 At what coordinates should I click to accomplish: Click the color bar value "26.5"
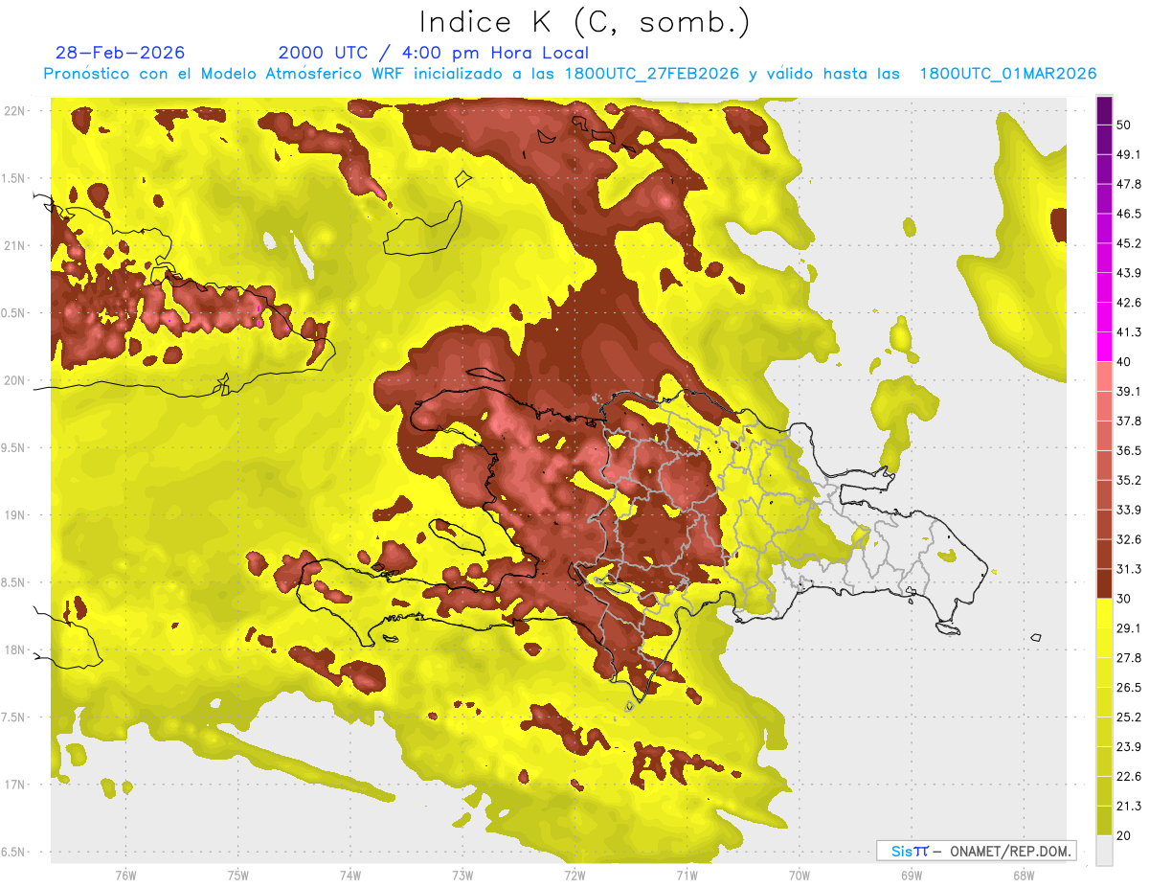(x=1129, y=688)
